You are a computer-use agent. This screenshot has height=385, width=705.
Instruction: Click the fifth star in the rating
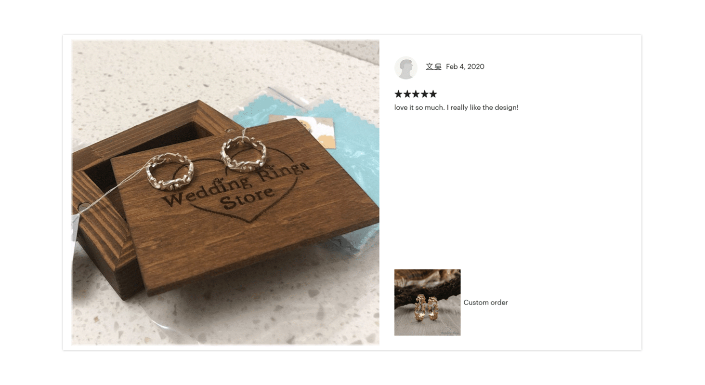(432, 94)
